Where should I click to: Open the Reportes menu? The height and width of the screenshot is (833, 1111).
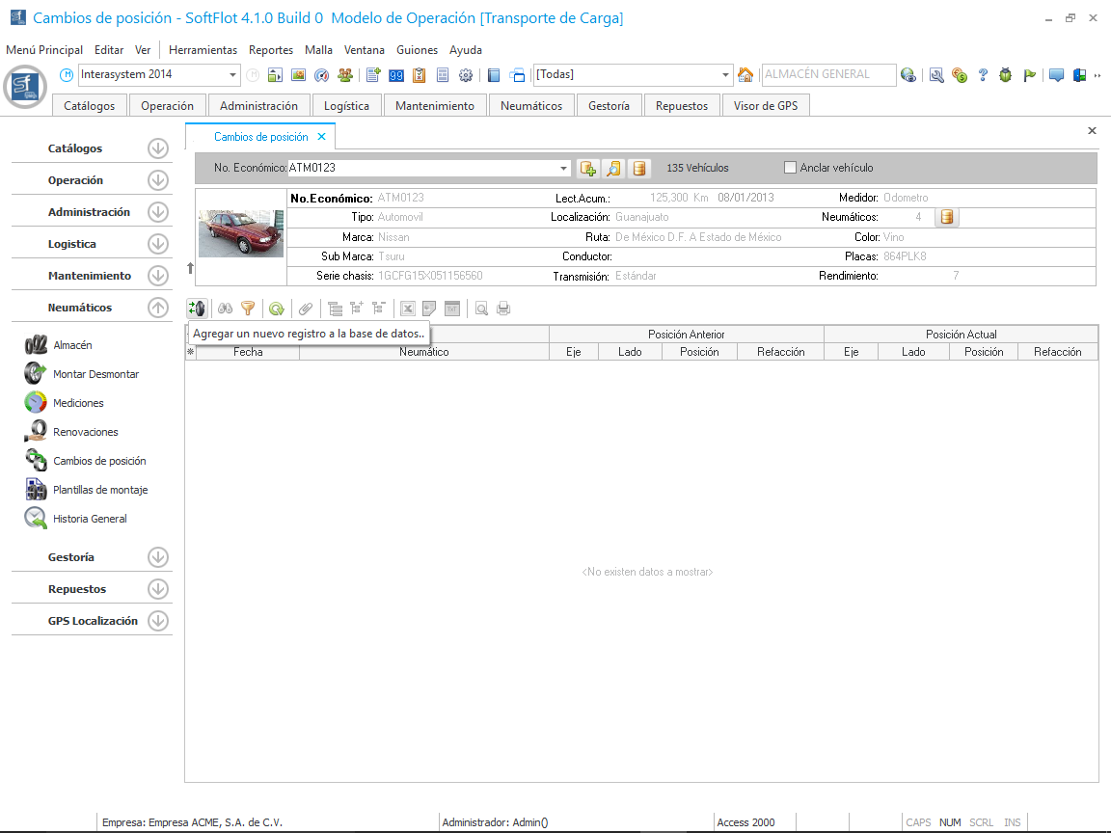pyautogui.click(x=270, y=50)
